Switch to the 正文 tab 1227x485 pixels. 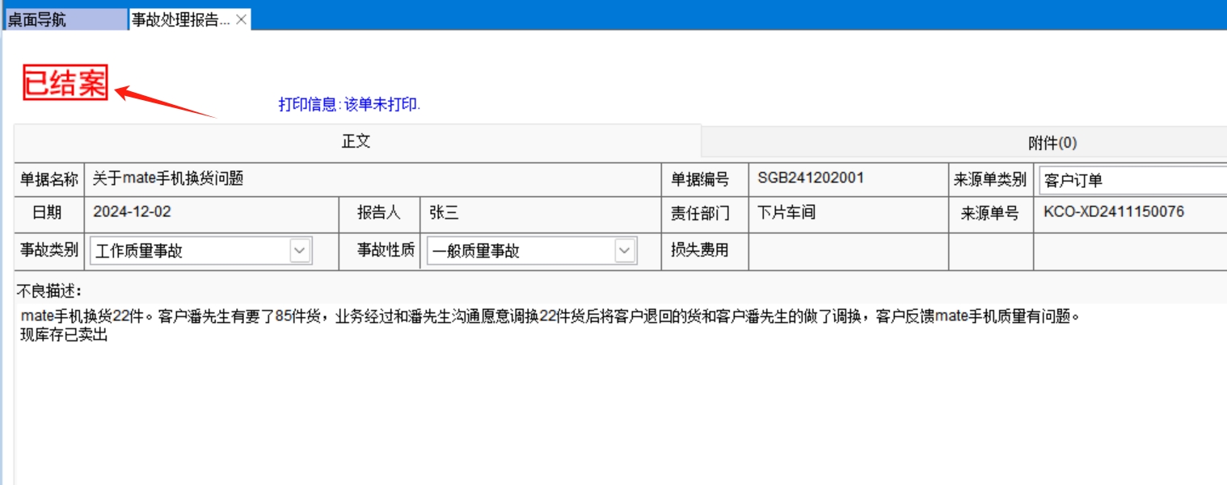coord(356,141)
